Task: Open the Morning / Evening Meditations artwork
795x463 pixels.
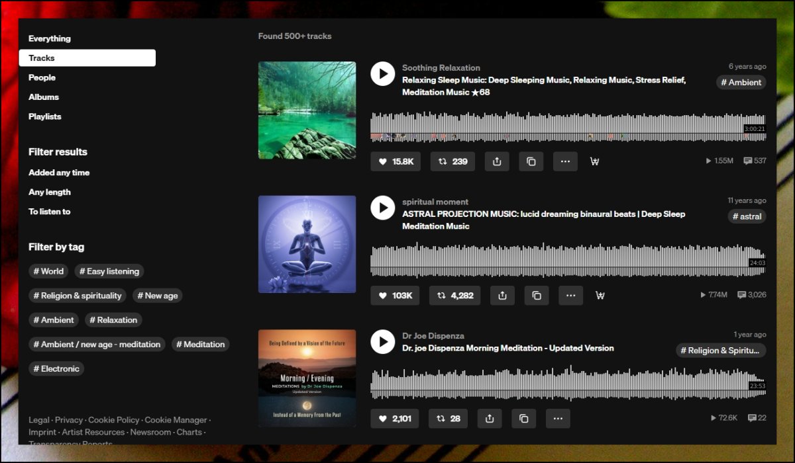Action: coord(307,378)
